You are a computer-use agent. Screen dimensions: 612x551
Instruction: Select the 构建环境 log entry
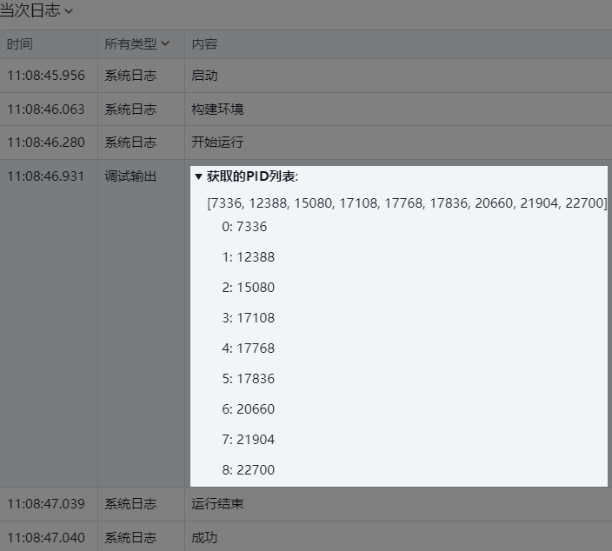click(x=217, y=110)
